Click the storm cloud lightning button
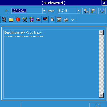 pyautogui.click(x=93, y=11)
